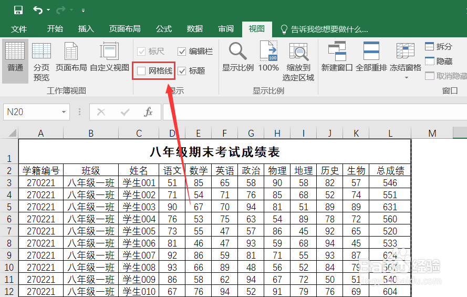Viewport: 467px width, 297px height.
Task: Click the 地理 header cell
Action: click(x=304, y=170)
